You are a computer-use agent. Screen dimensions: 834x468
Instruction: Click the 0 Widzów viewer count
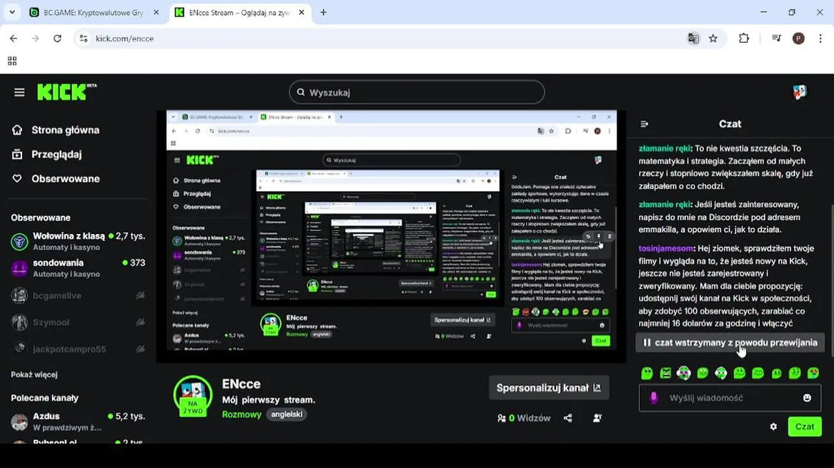tap(524, 418)
